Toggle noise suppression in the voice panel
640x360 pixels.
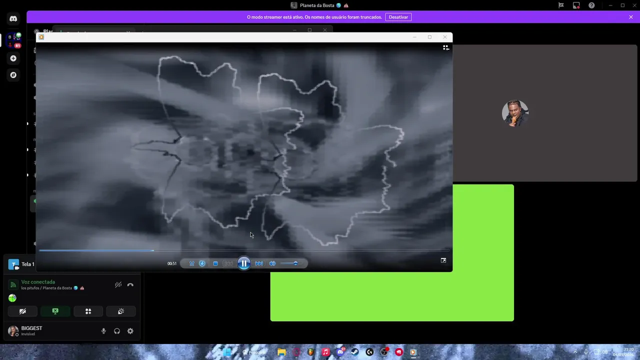pos(118,284)
